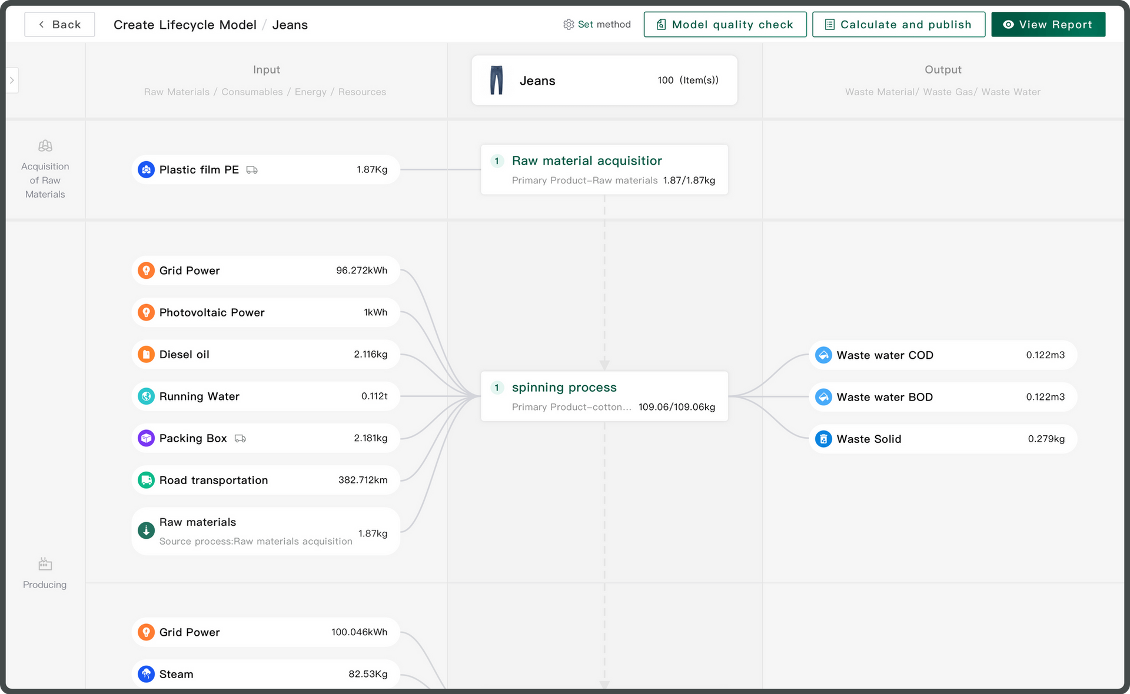Open the View Report page
The height and width of the screenshot is (694, 1130).
coord(1048,25)
